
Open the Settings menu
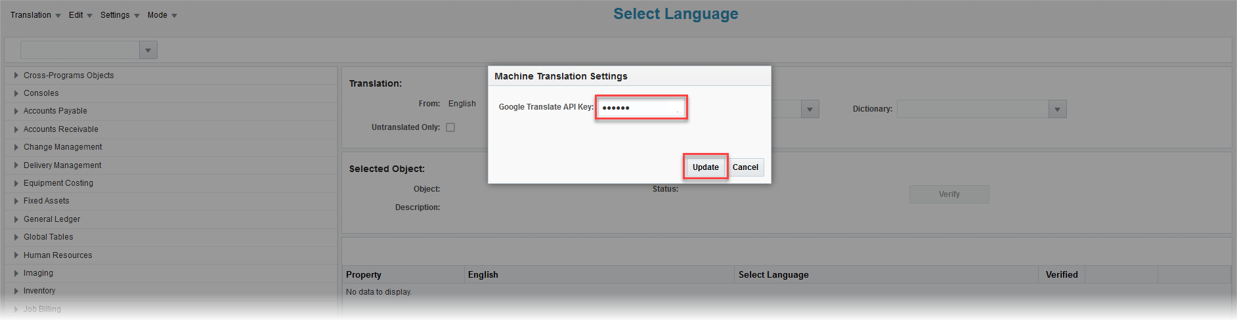pos(119,15)
